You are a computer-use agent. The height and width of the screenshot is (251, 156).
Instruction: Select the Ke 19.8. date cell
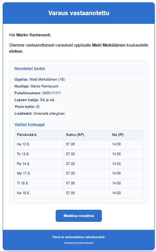[x=39, y=193]
